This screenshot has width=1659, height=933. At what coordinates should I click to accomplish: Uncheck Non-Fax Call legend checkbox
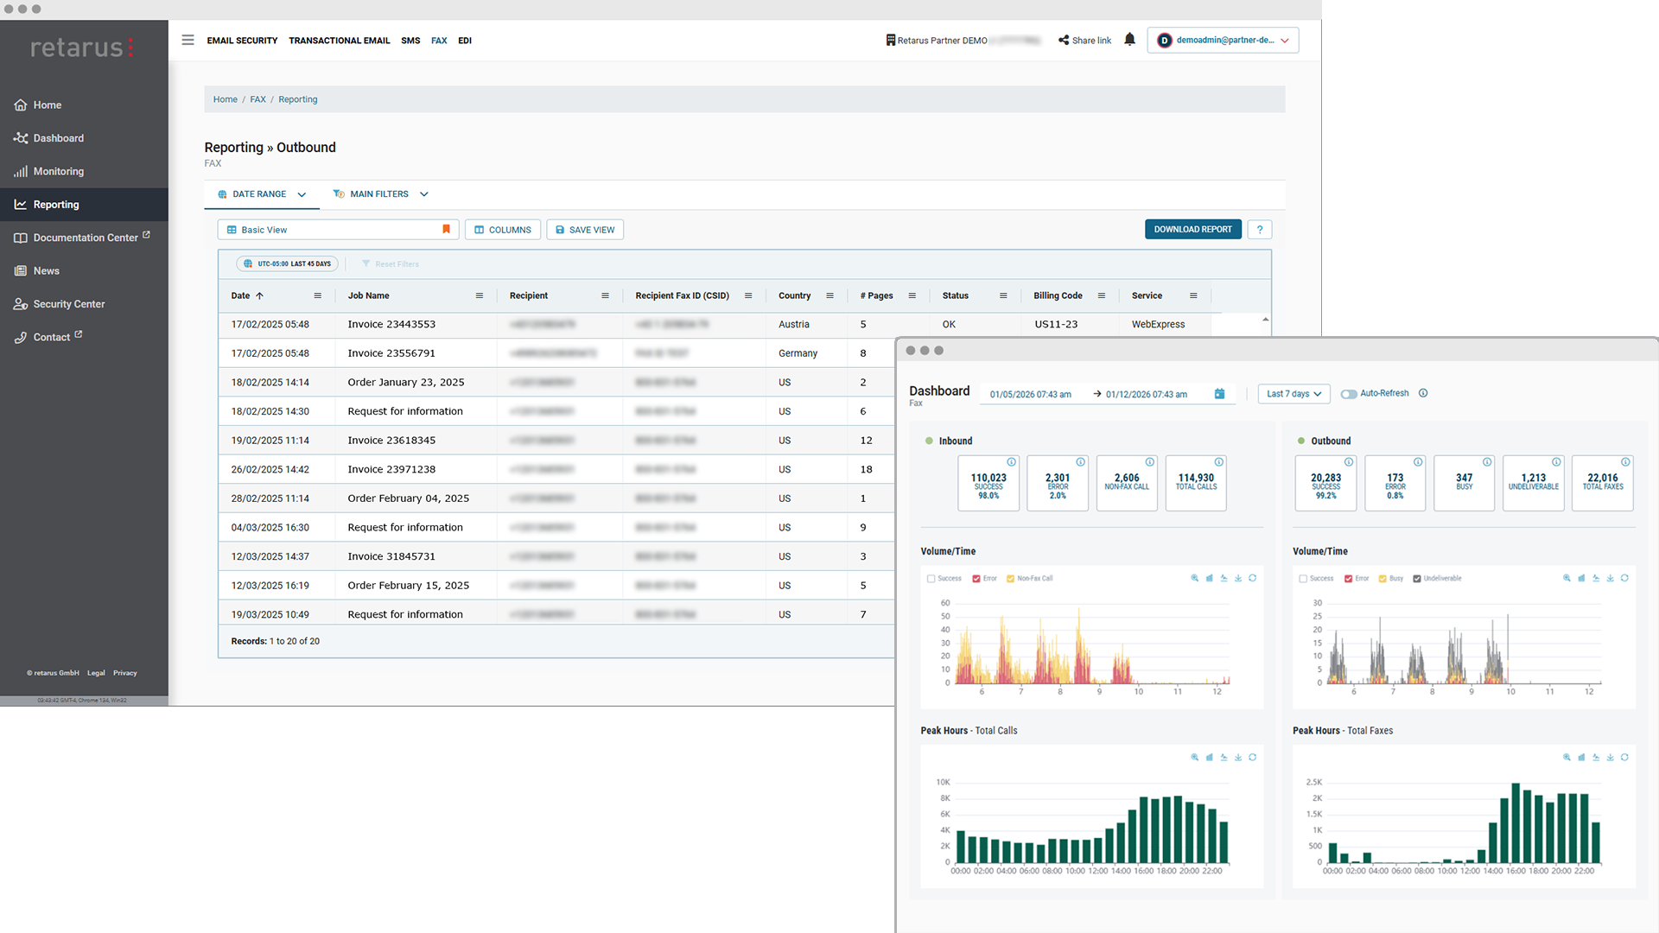pos(1010,579)
